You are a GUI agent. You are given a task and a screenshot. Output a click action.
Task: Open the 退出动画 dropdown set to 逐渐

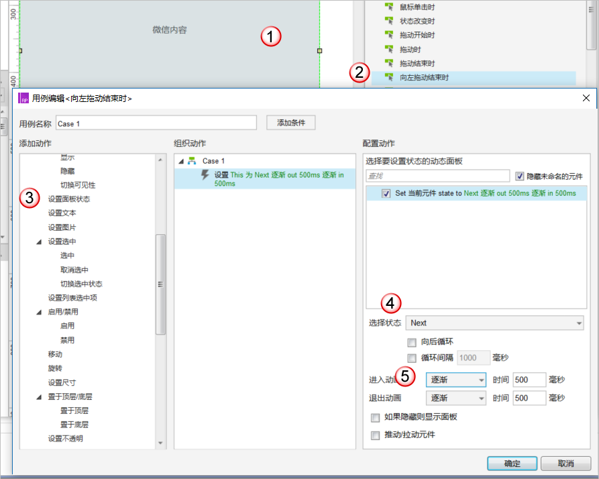(456, 398)
